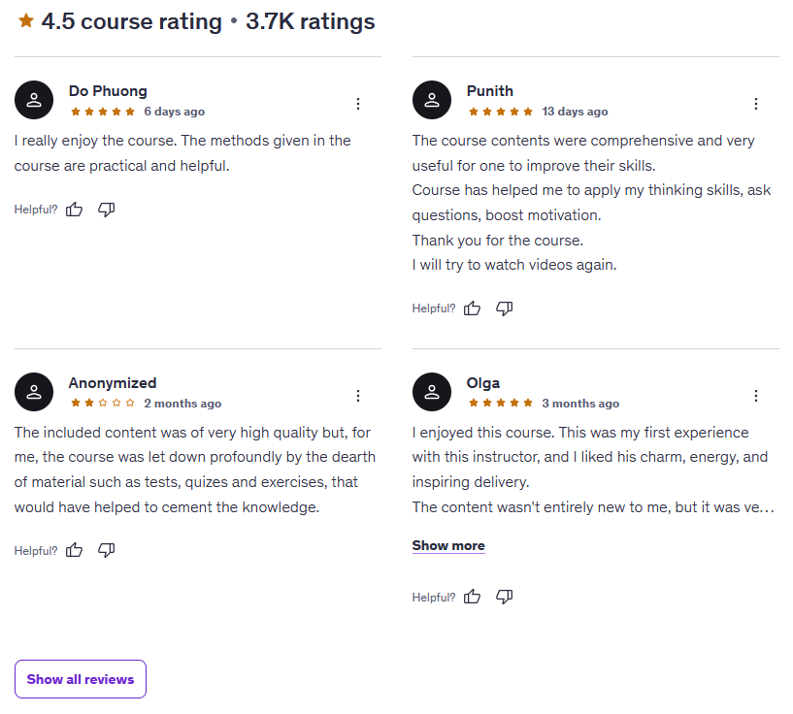The image size is (793, 714).
Task: Thumbs down Do Phuong's review
Action: tap(107, 210)
